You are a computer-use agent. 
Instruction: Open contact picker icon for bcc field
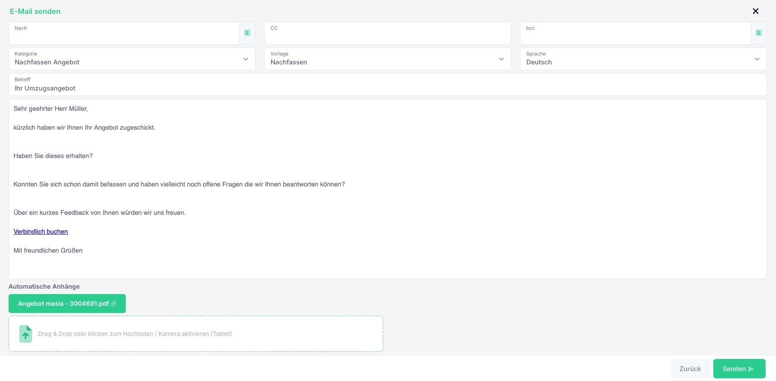pos(759,33)
